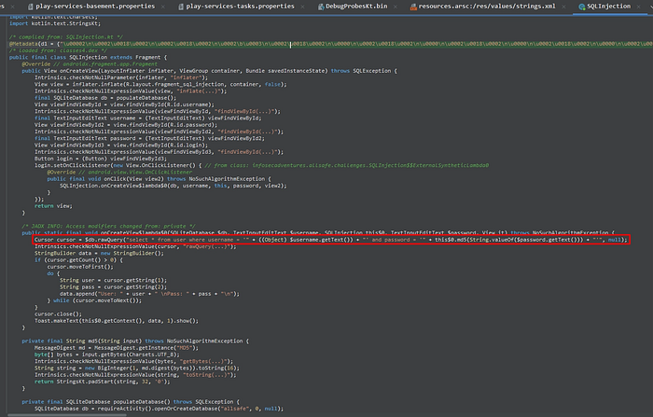653x417 pixels.
Task: Click the 'onClick(View view2)' method signature
Action: pyautogui.click(x=159, y=179)
